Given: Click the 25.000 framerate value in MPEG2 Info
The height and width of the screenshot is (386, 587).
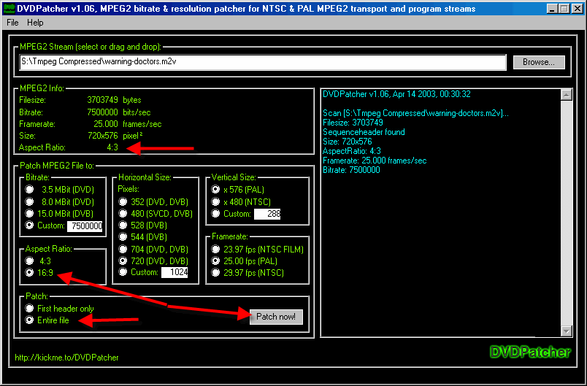Looking at the screenshot, I should [106, 124].
